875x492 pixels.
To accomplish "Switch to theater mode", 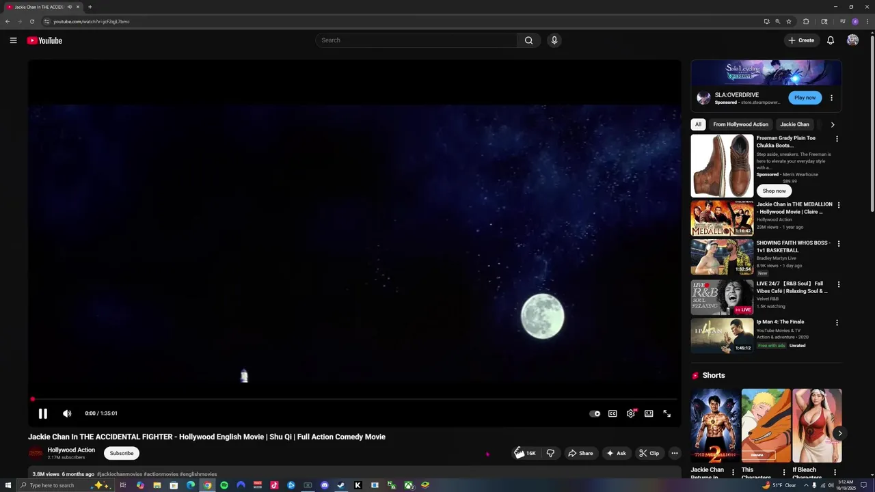I will click(x=649, y=413).
